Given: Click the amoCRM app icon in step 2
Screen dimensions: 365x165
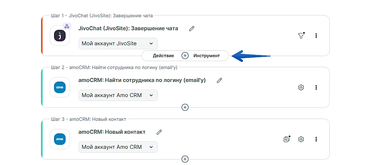Looking at the screenshot, I should tap(59, 87).
